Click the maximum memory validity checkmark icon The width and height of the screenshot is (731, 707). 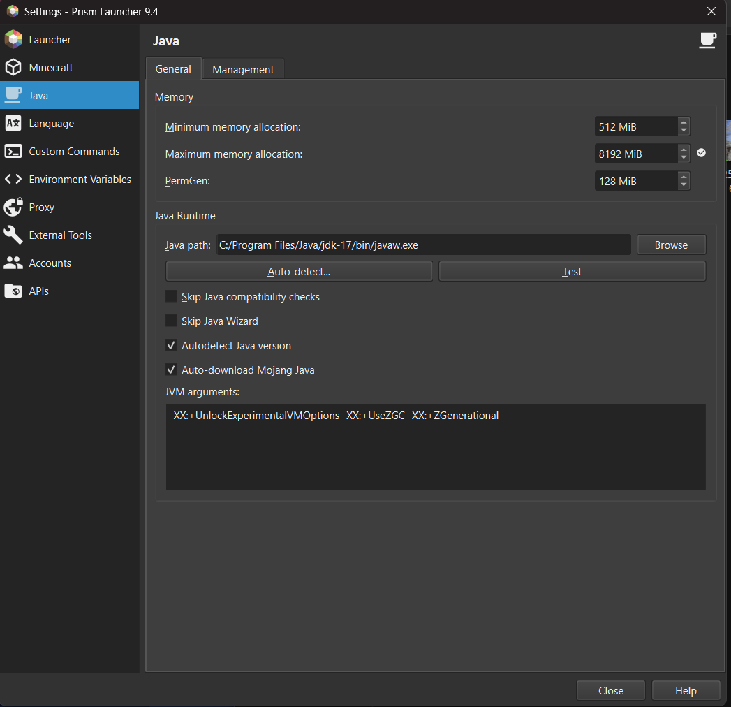[701, 153]
